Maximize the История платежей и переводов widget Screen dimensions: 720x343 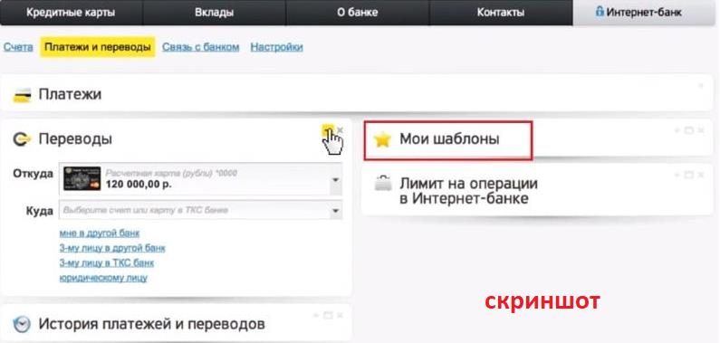tap(328, 316)
